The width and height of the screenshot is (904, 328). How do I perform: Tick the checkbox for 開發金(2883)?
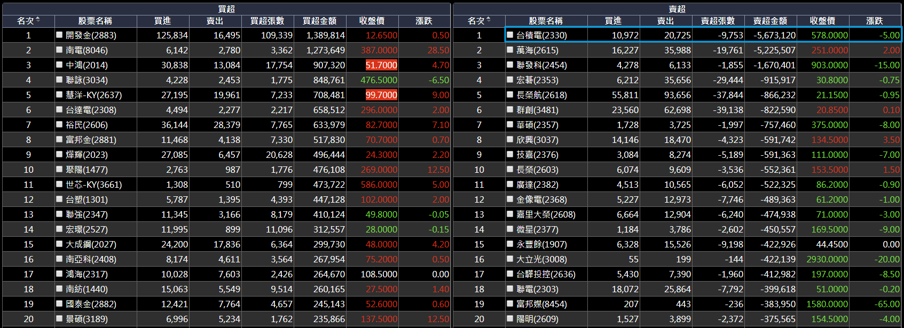pos(59,35)
